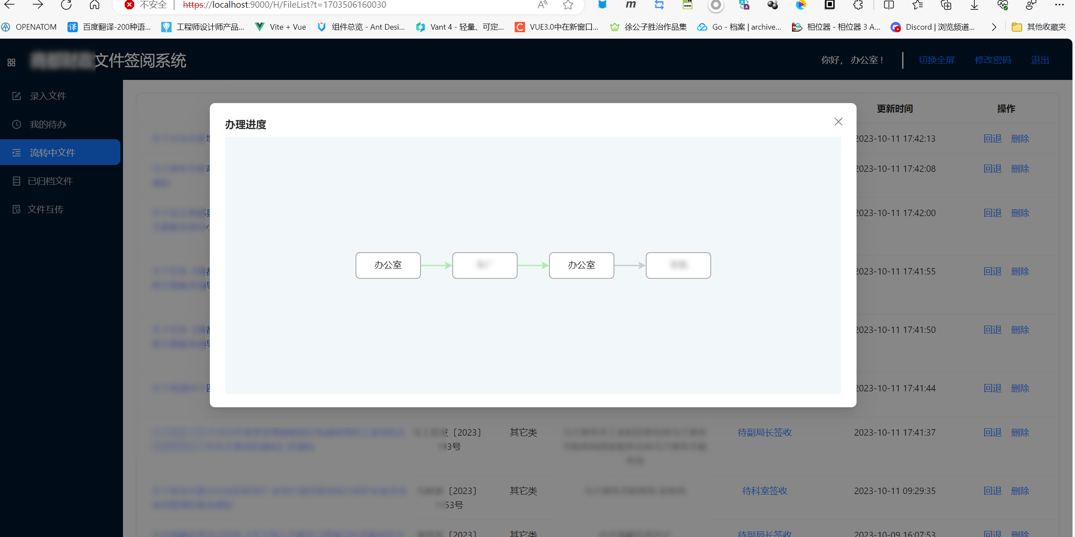The height and width of the screenshot is (537, 1075).
Task: Open the browser extensions puzzle icon
Action: click(x=858, y=5)
